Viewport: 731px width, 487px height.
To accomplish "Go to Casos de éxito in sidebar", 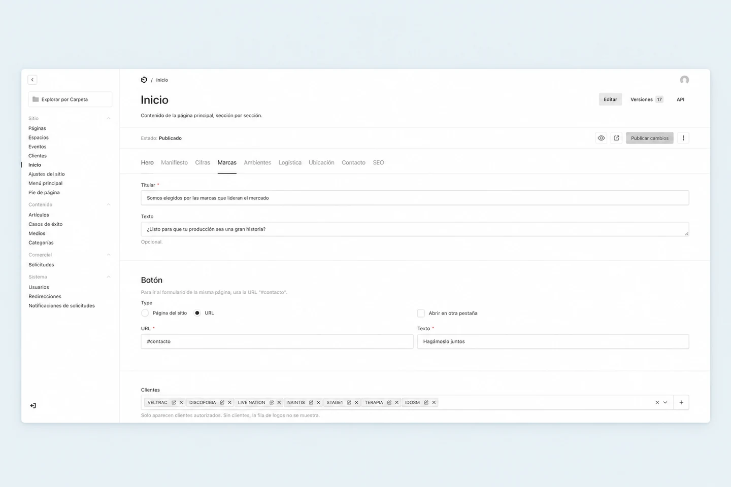I will 46,224.
